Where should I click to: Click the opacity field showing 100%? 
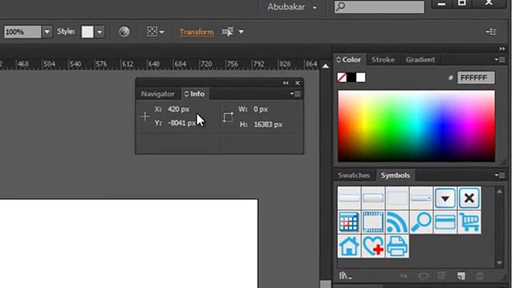point(22,32)
